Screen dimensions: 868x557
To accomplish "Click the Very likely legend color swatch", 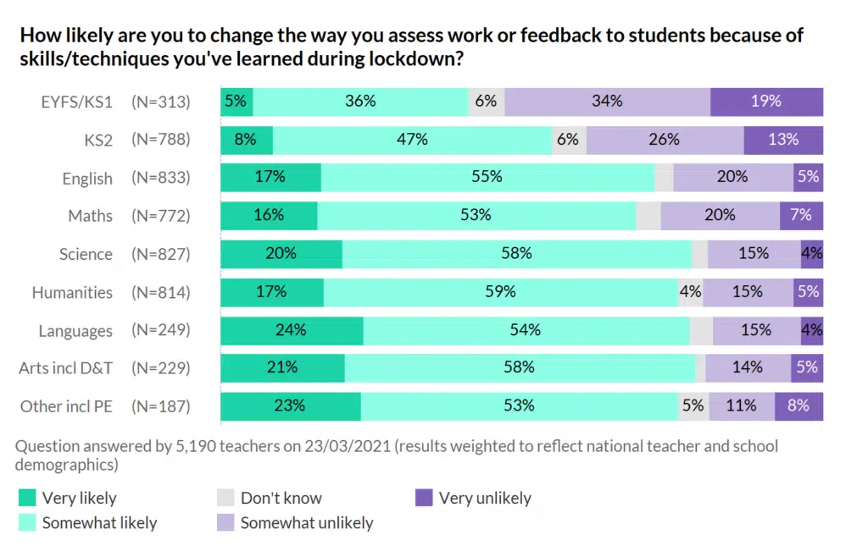I will coord(25,498).
